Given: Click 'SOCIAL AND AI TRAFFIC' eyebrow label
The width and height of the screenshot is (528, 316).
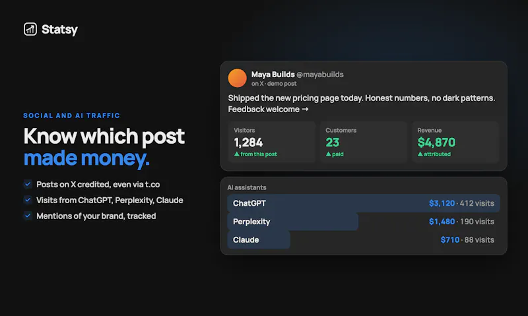Looking at the screenshot, I should 71,115.
